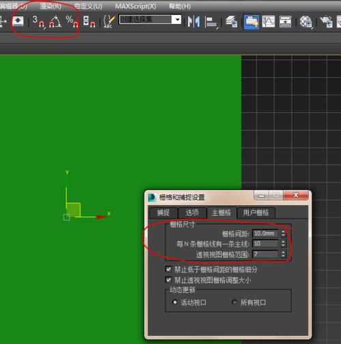This screenshot has height=344, width=341.
Task: Select the 所有视口 radio button
Action: click(x=234, y=302)
